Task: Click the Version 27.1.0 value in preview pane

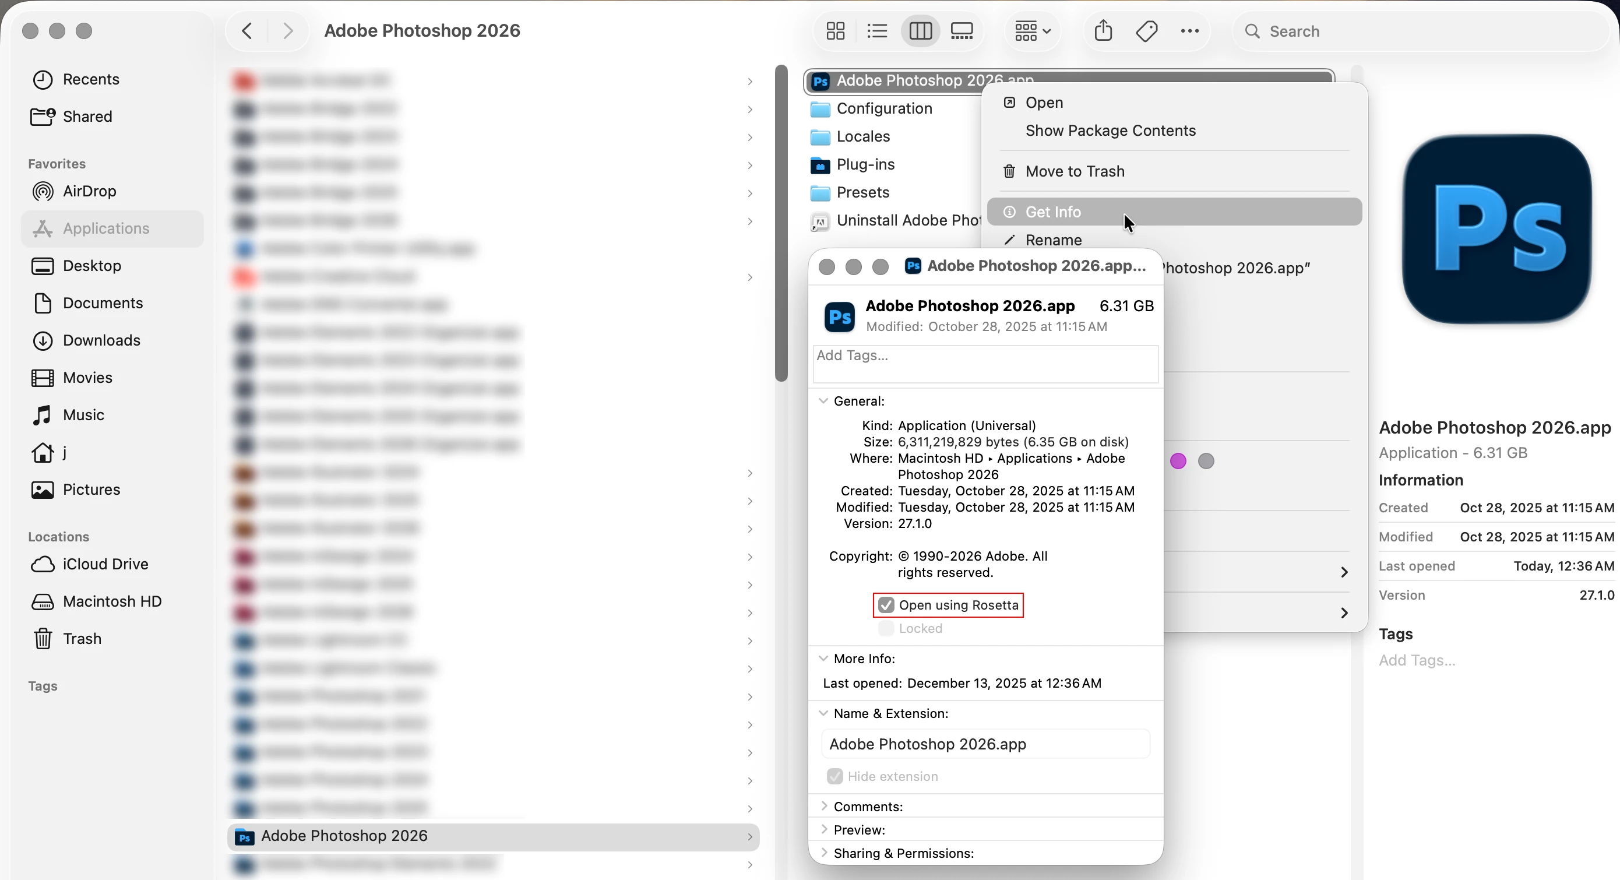Action: pos(1597,595)
